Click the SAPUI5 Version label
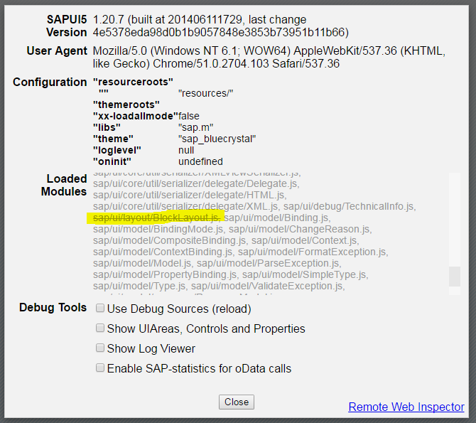 [67, 26]
